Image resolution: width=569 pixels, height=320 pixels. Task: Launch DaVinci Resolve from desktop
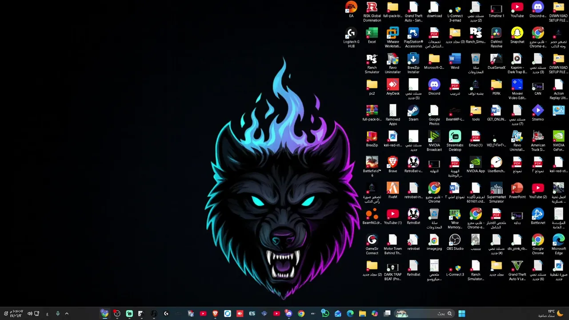(497, 38)
